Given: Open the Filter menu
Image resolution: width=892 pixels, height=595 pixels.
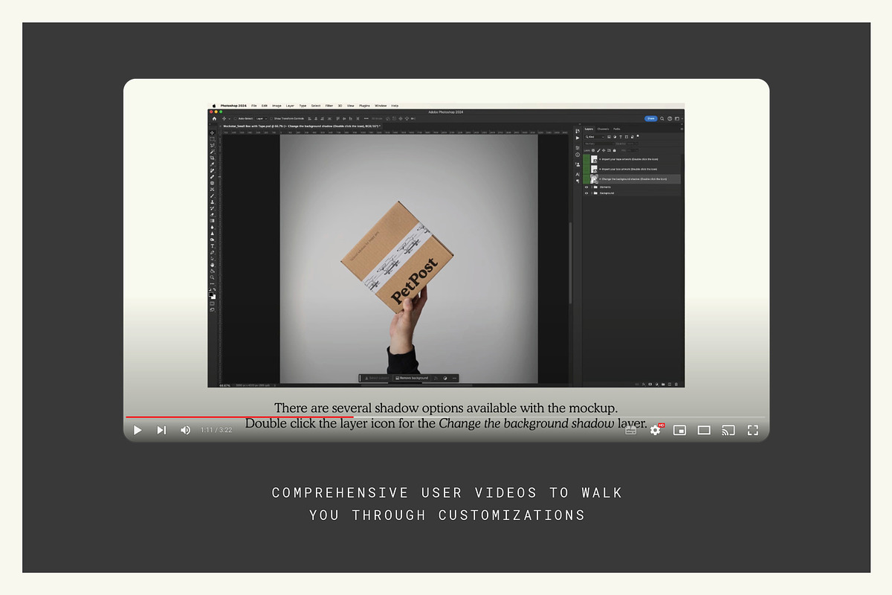Looking at the screenshot, I should [x=329, y=106].
